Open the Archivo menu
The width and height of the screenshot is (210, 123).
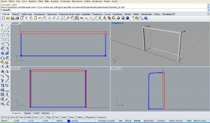pyautogui.click(x=4, y=1)
